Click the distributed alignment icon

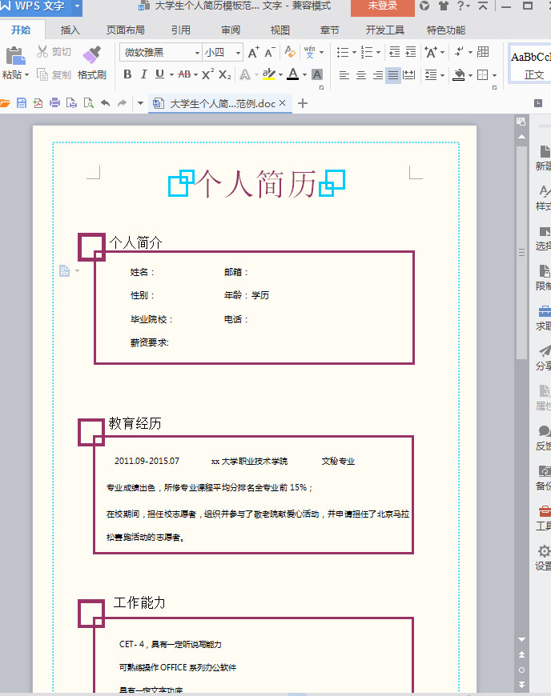(408, 75)
